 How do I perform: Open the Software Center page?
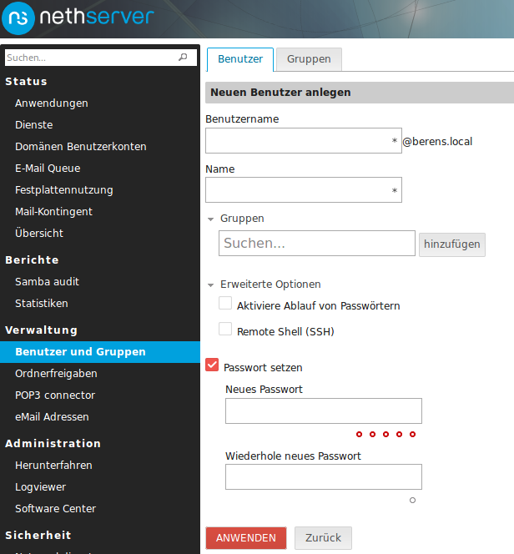tap(55, 508)
